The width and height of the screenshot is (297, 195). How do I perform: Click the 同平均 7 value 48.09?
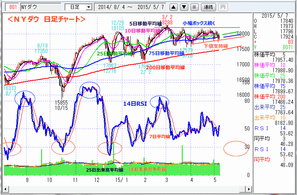(287, 165)
